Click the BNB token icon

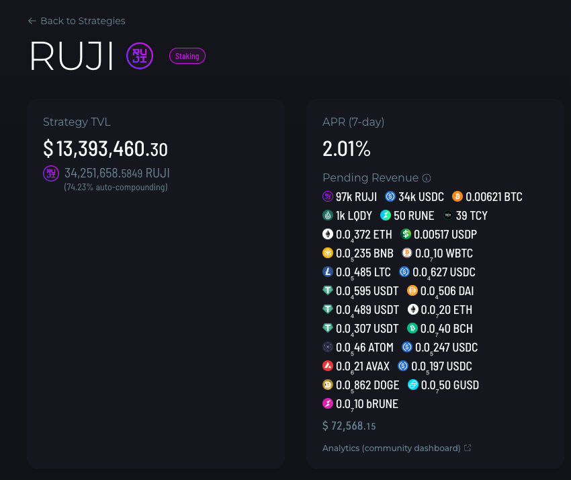coord(328,253)
